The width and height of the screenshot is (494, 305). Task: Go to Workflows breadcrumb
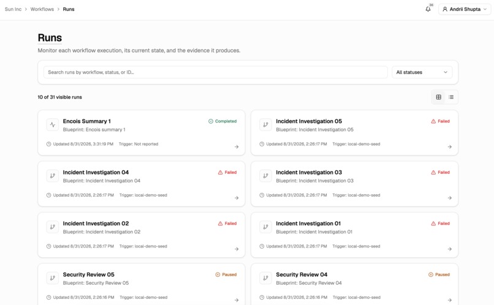(42, 9)
